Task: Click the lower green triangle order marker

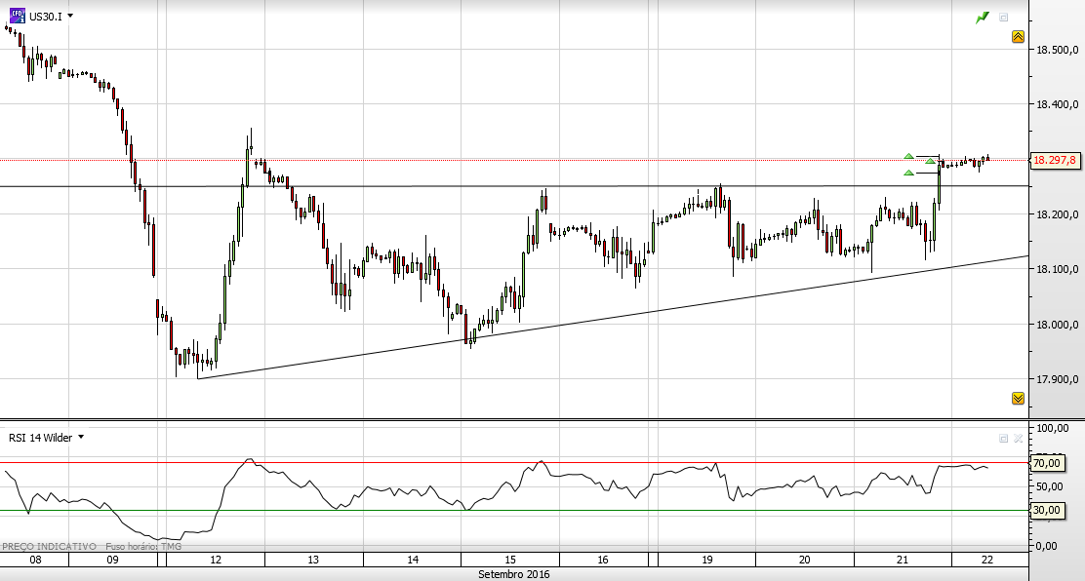Action: [x=908, y=173]
